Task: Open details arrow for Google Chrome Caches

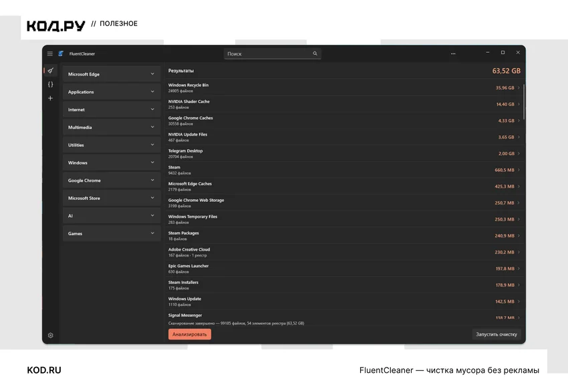Action: coord(519,120)
